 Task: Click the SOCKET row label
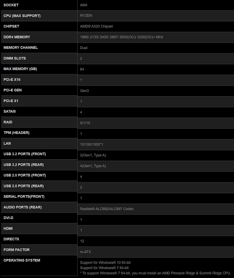click(11, 5)
